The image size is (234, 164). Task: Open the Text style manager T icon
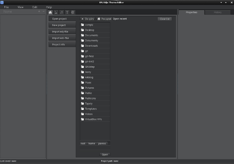[x=67, y=12]
